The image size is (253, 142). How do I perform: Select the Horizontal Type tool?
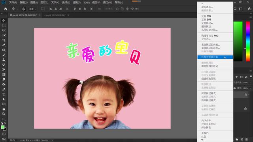click(4, 94)
